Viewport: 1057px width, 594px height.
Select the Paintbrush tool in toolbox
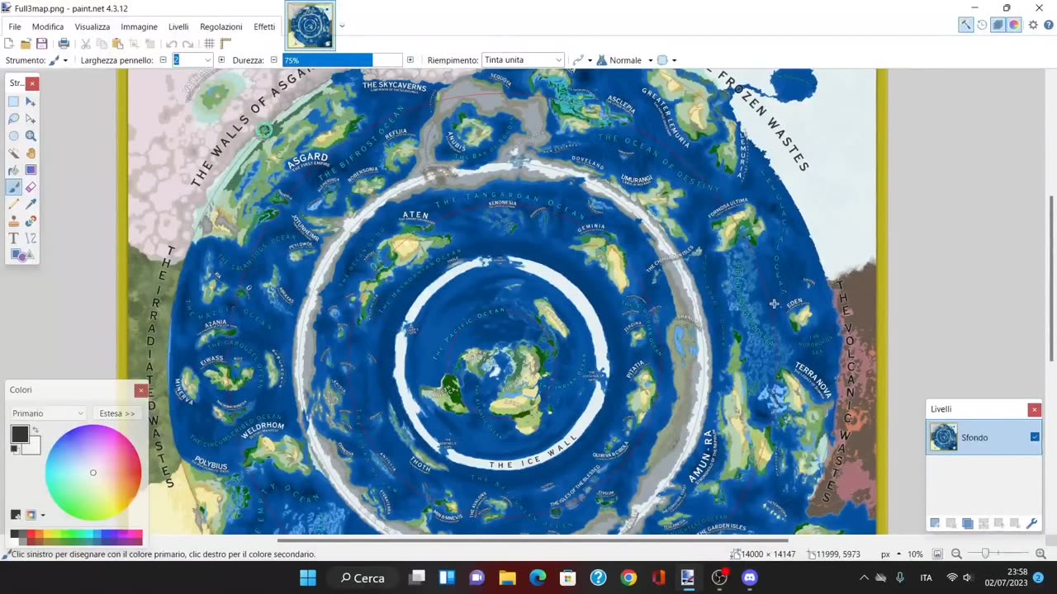point(14,187)
